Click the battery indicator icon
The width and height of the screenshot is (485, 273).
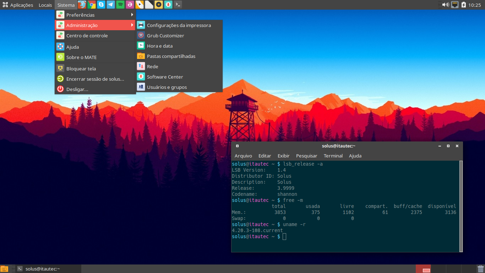coord(464,5)
